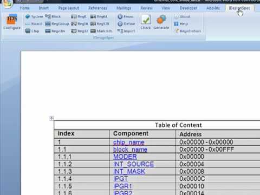Insert a Define entry

tap(126, 24)
